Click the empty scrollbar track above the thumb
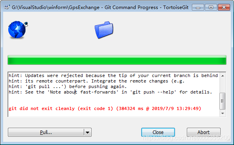The height and width of the screenshot is (145, 234). click(x=223, y=86)
